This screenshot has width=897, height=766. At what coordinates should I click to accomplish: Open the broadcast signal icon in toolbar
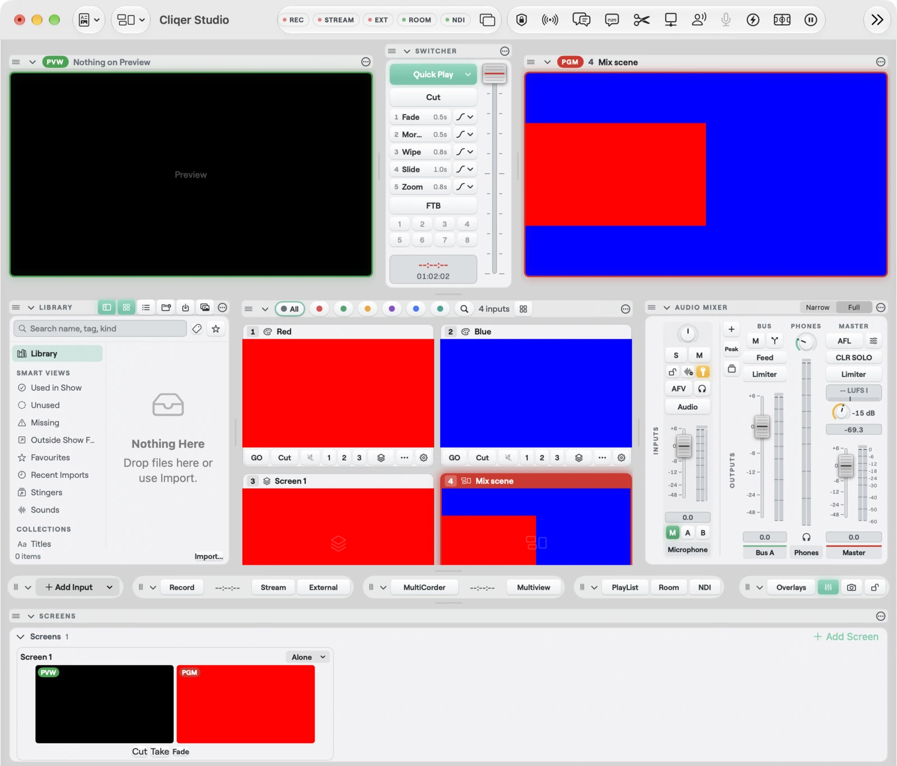(x=550, y=20)
